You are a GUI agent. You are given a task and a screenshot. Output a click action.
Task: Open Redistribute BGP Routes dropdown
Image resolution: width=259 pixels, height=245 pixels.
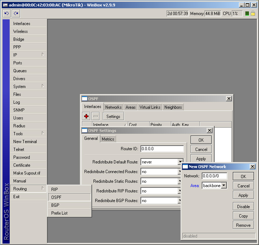click(180, 201)
